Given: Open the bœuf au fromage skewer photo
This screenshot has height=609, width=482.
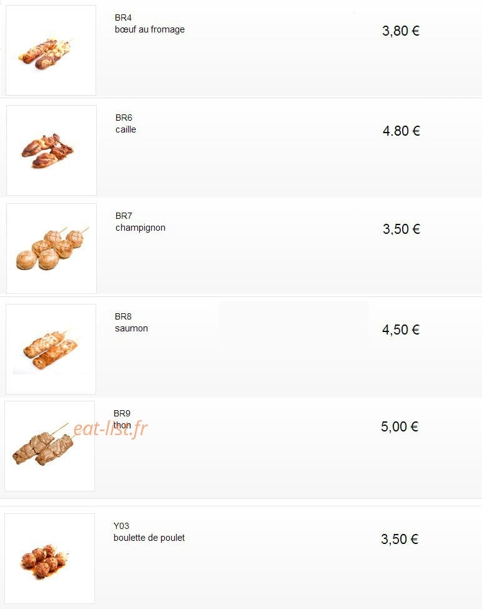Looking at the screenshot, I should 51,50.
